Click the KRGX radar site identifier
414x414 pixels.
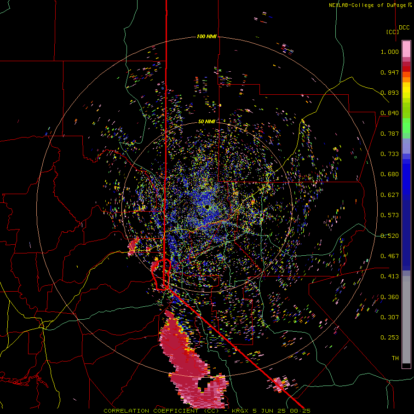240,411
